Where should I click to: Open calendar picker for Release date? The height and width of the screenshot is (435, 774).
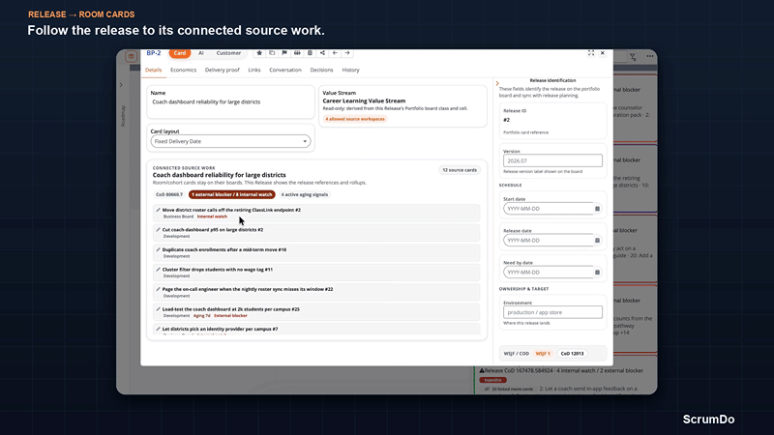pyautogui.click(x=597, y=240)
